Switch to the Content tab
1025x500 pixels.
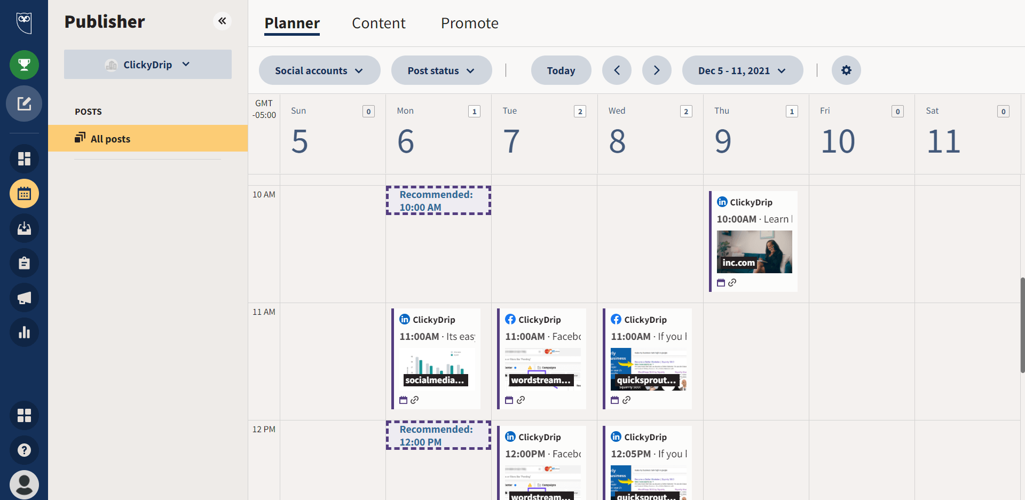[379, 23]
